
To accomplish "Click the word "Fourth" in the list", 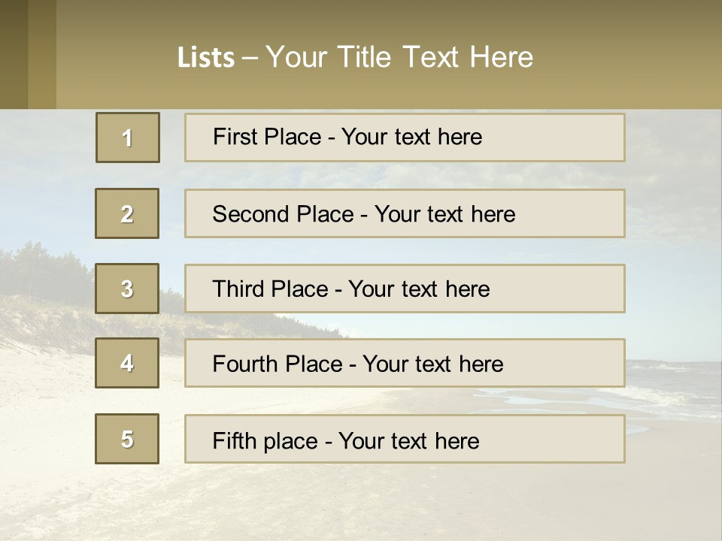I will (x=247, y=364).
